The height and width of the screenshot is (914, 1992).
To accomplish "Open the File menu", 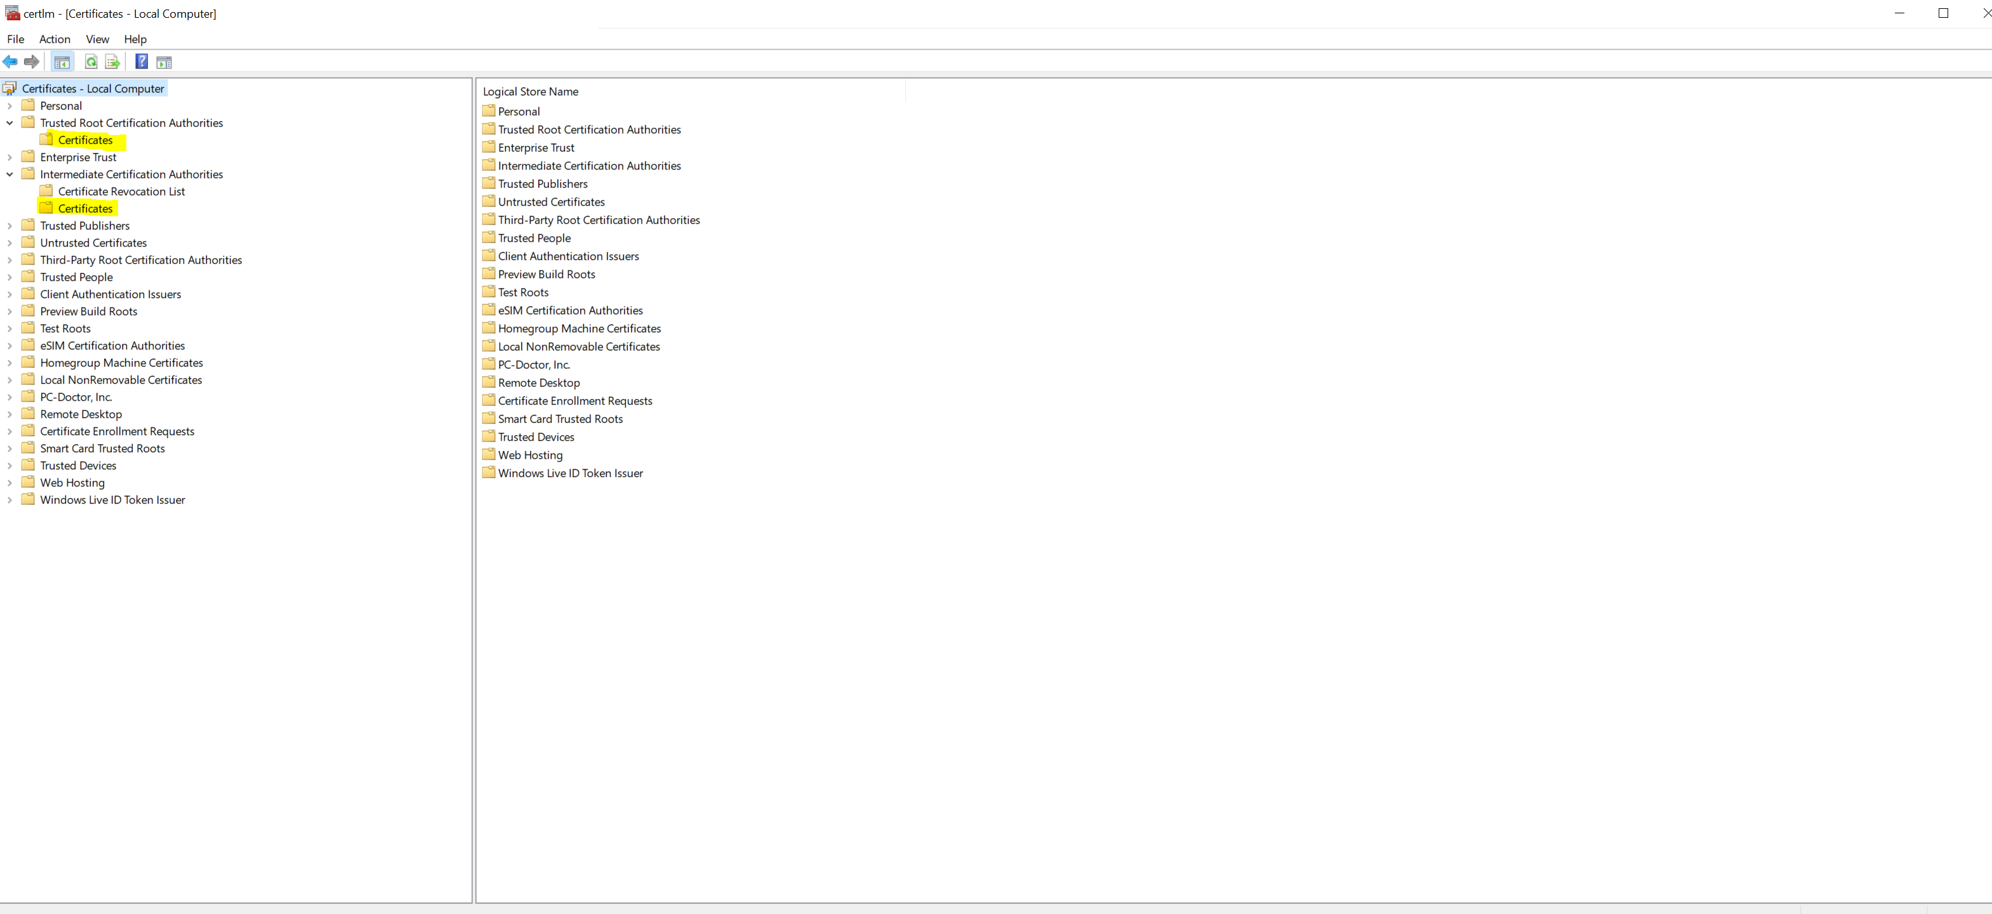I will click(x=15, y=38).
